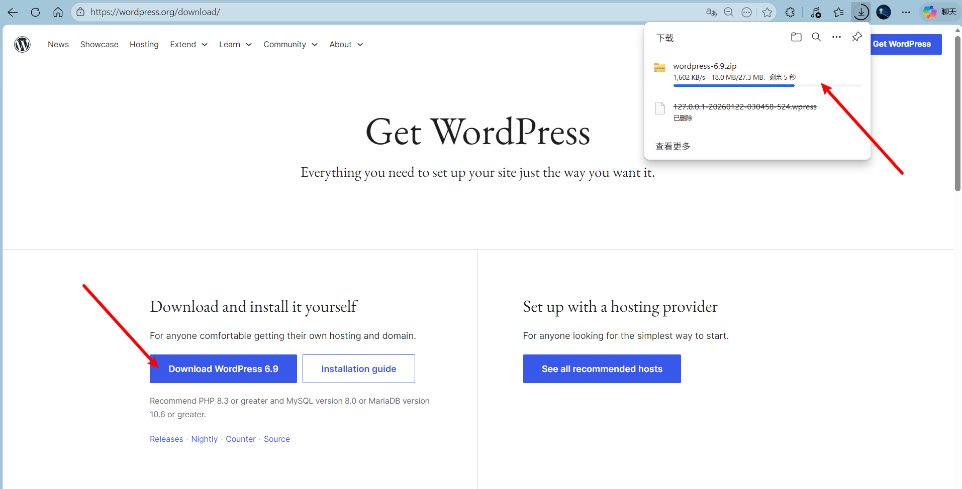Open the Releases link
Viewport: 962px width, 489px height.
point(166,439)
